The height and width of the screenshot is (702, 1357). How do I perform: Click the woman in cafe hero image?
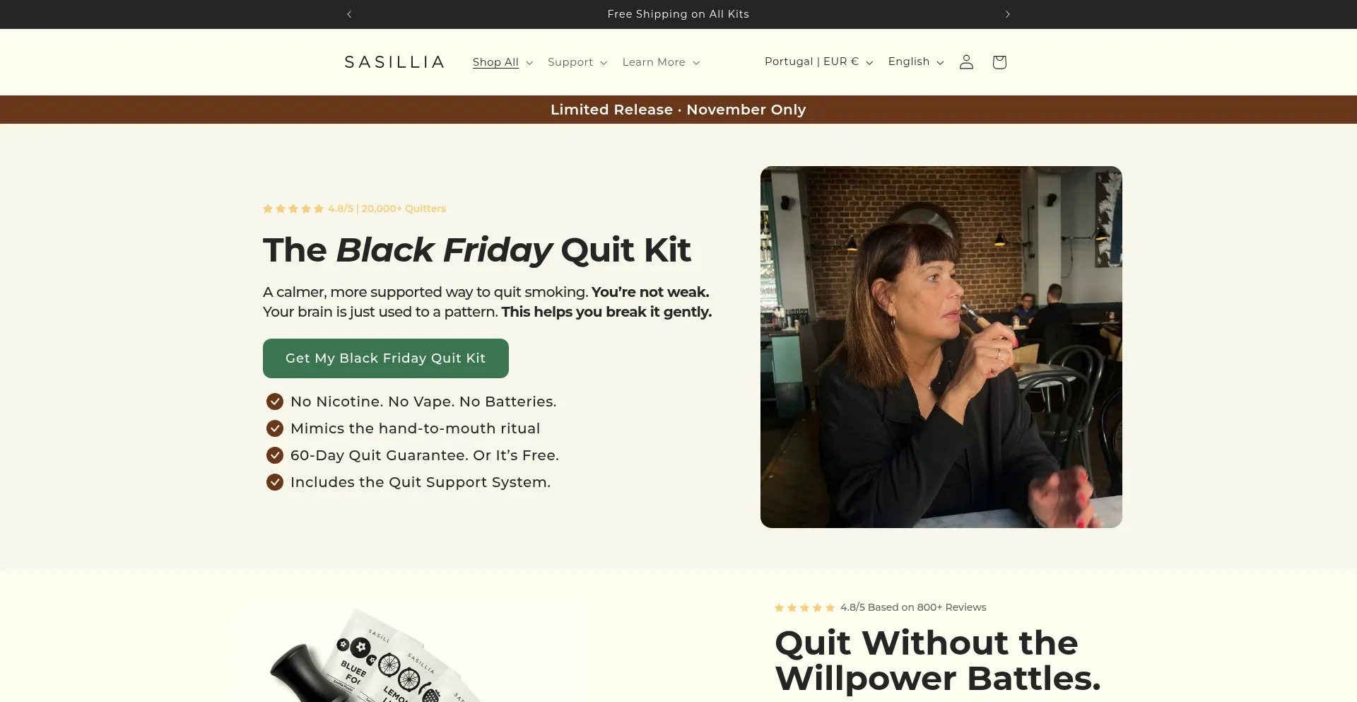pos(941,347)
